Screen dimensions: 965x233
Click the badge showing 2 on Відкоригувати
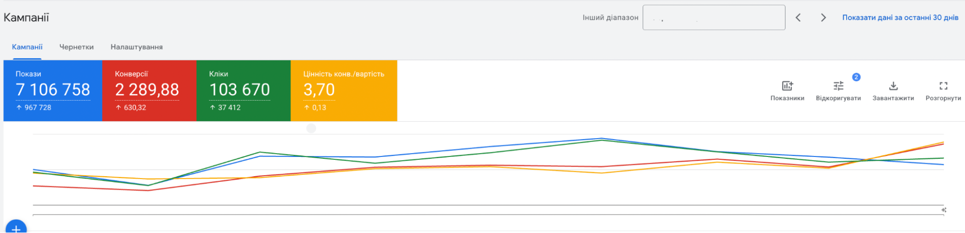(x=856, y=77)
